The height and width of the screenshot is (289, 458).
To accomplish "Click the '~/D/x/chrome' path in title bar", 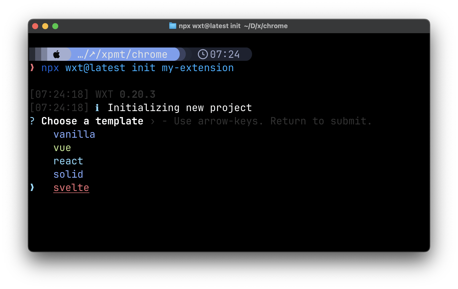I will [266, 26].
